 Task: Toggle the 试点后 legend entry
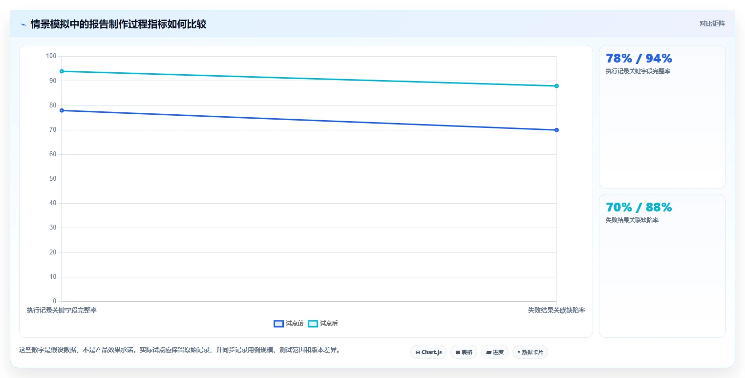(323, 324)
